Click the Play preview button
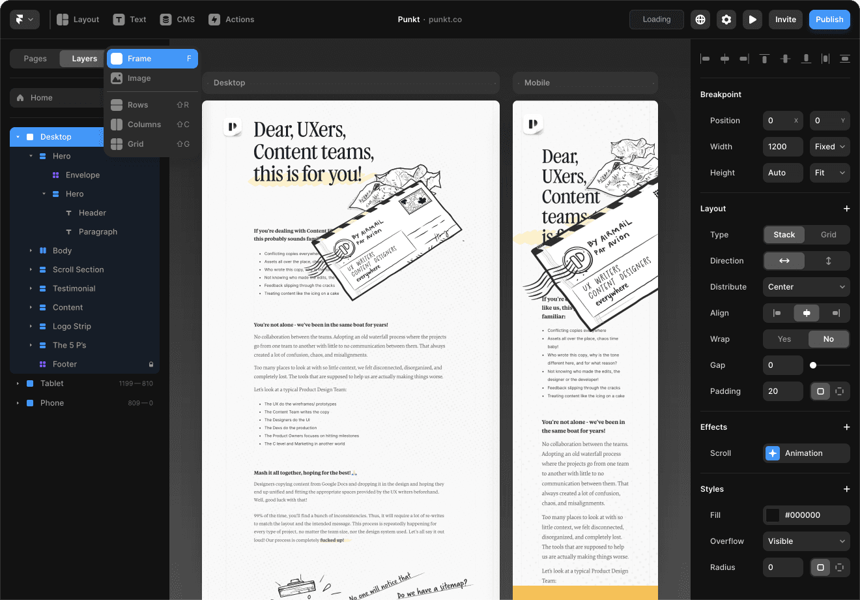 pos(752,20)
